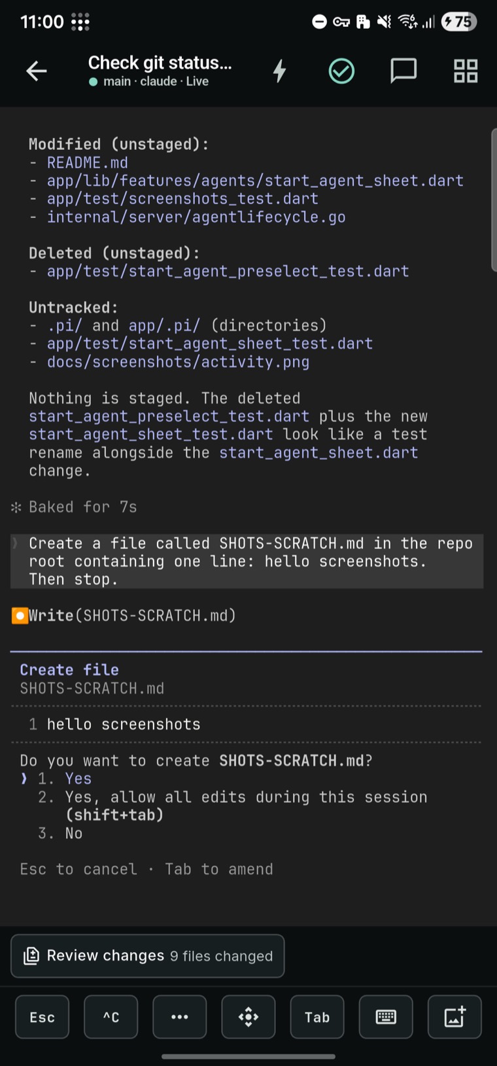Tap the Deleted (unstaged): heading
Screen dimensions: 497x1066
coord(114,253)
